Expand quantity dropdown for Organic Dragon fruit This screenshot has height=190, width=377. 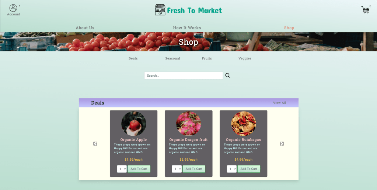(x=177, y=169)
